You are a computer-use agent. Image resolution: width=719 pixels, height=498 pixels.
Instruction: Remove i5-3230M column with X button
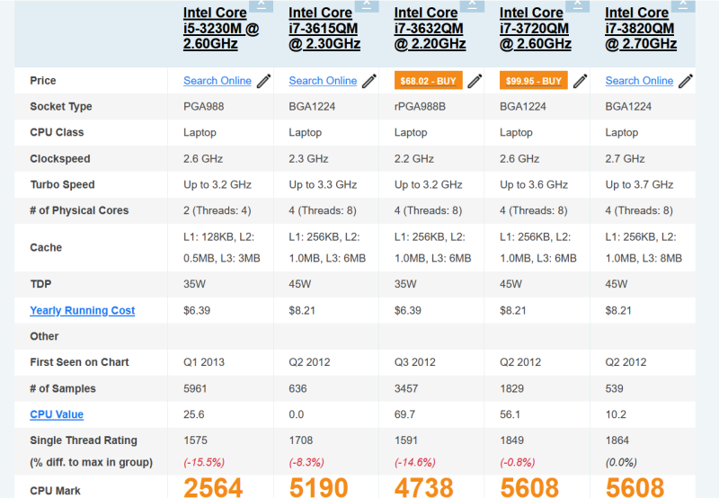[x=262, y=5]
